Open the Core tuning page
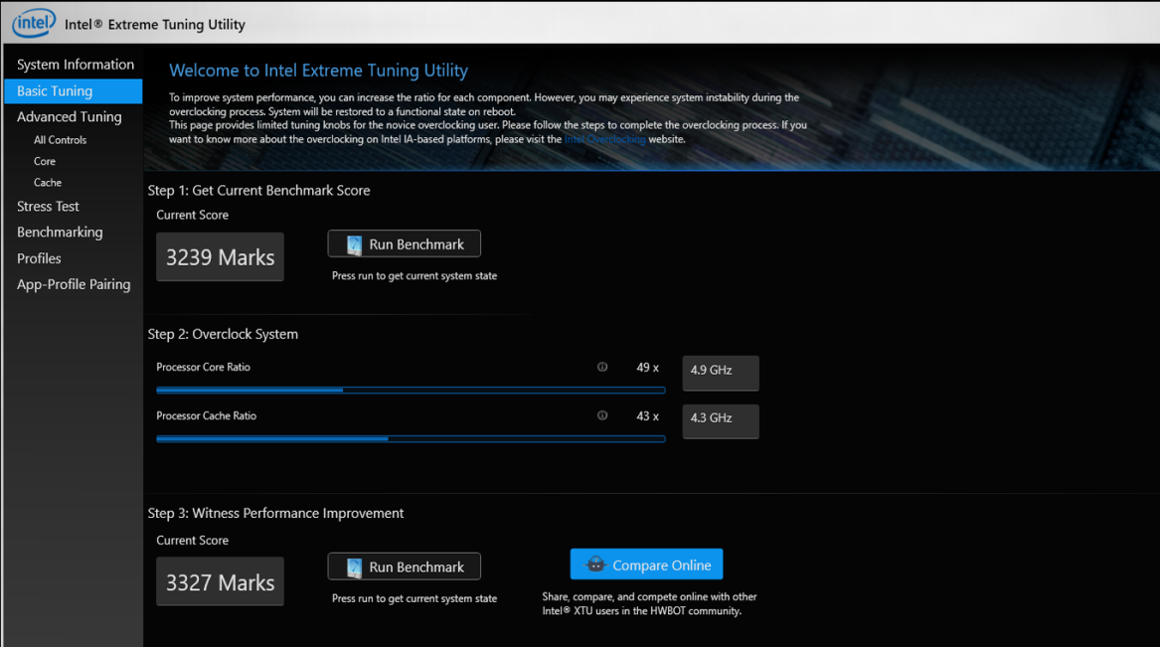Image resolution: width=1160 pixels, height=647 pixels. point(44,160)
